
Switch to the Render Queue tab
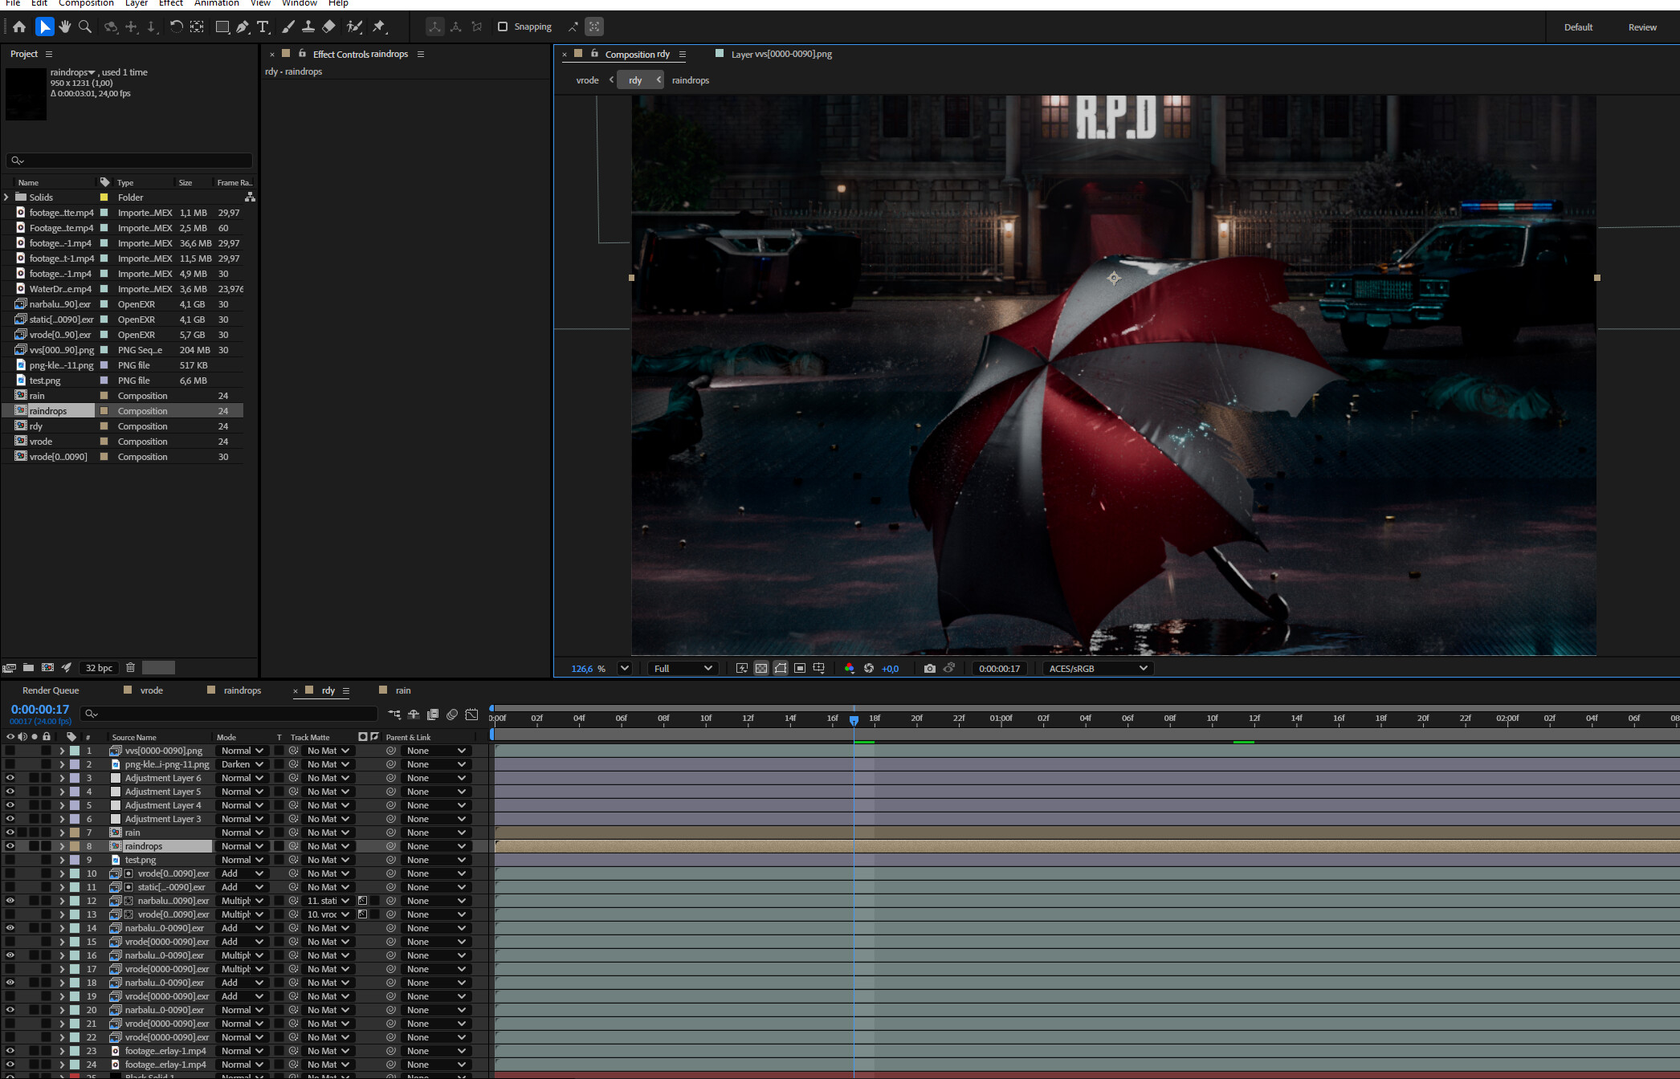tap(51, 690)
